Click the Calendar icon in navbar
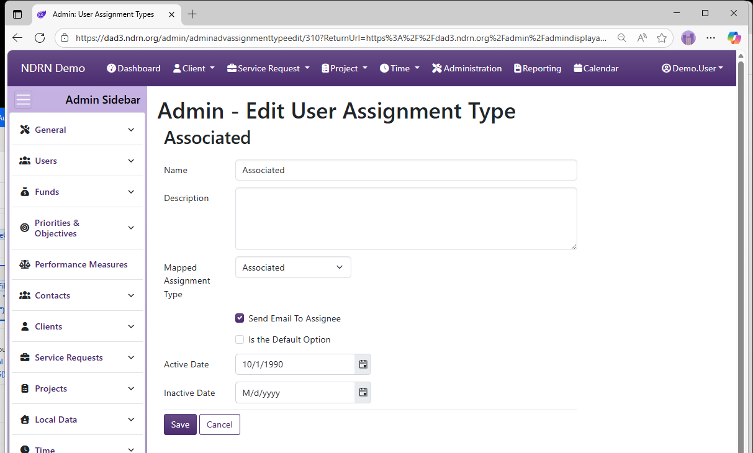Screen dimensions: 753x453 pos(578,68)
